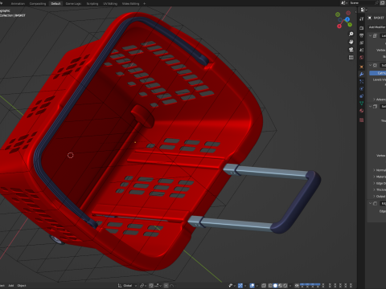Switch to material preview shading
386x289 pixels.
tap(280, 286)
